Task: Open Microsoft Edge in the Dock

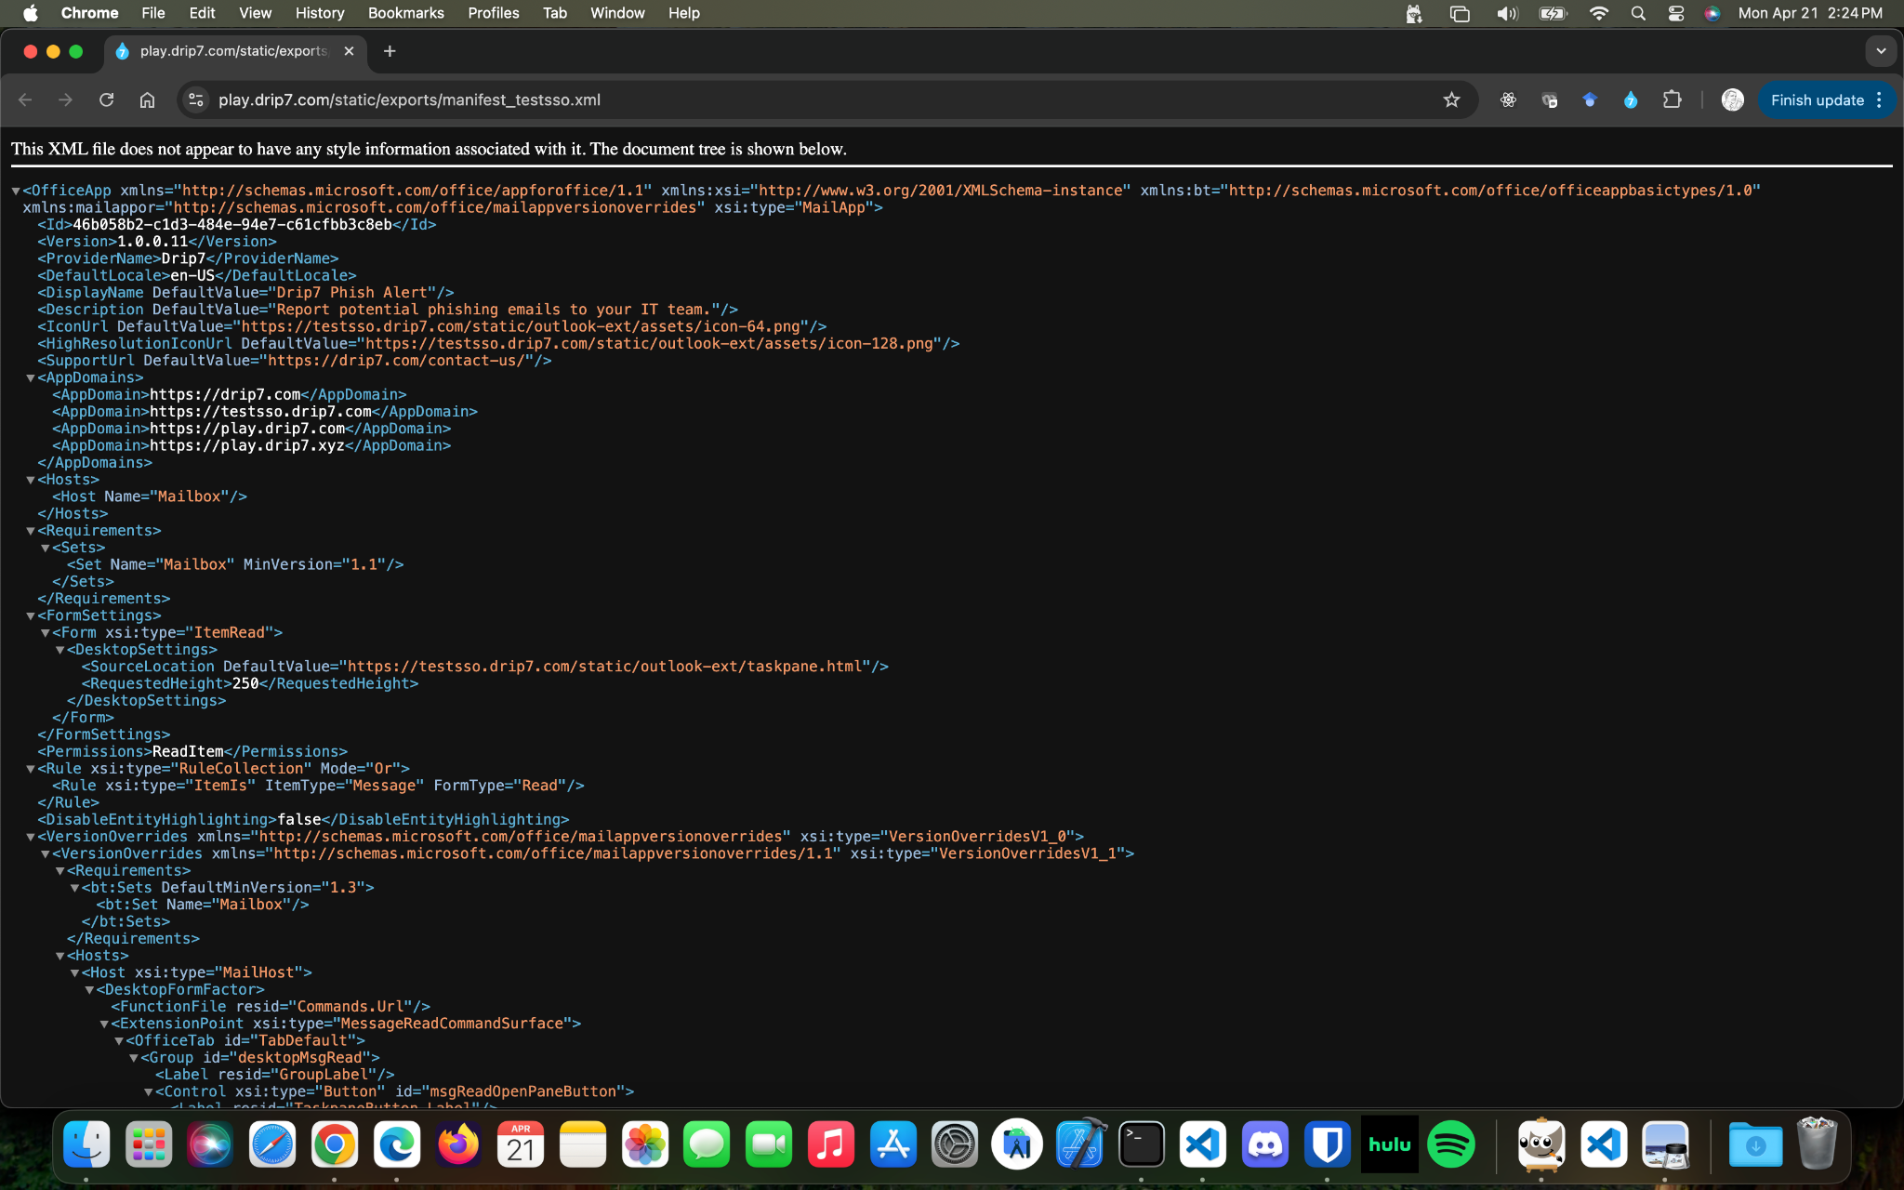Action: pos(397,1144)
